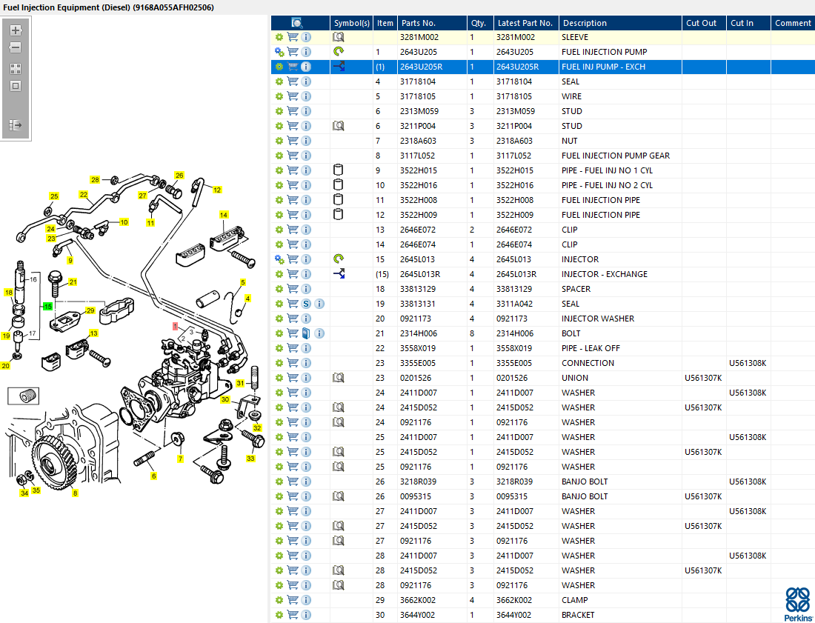The width and height of the screenshot is (815, 623).
Task: Select green callout 15 on the diagram
Action: point(48,307)
